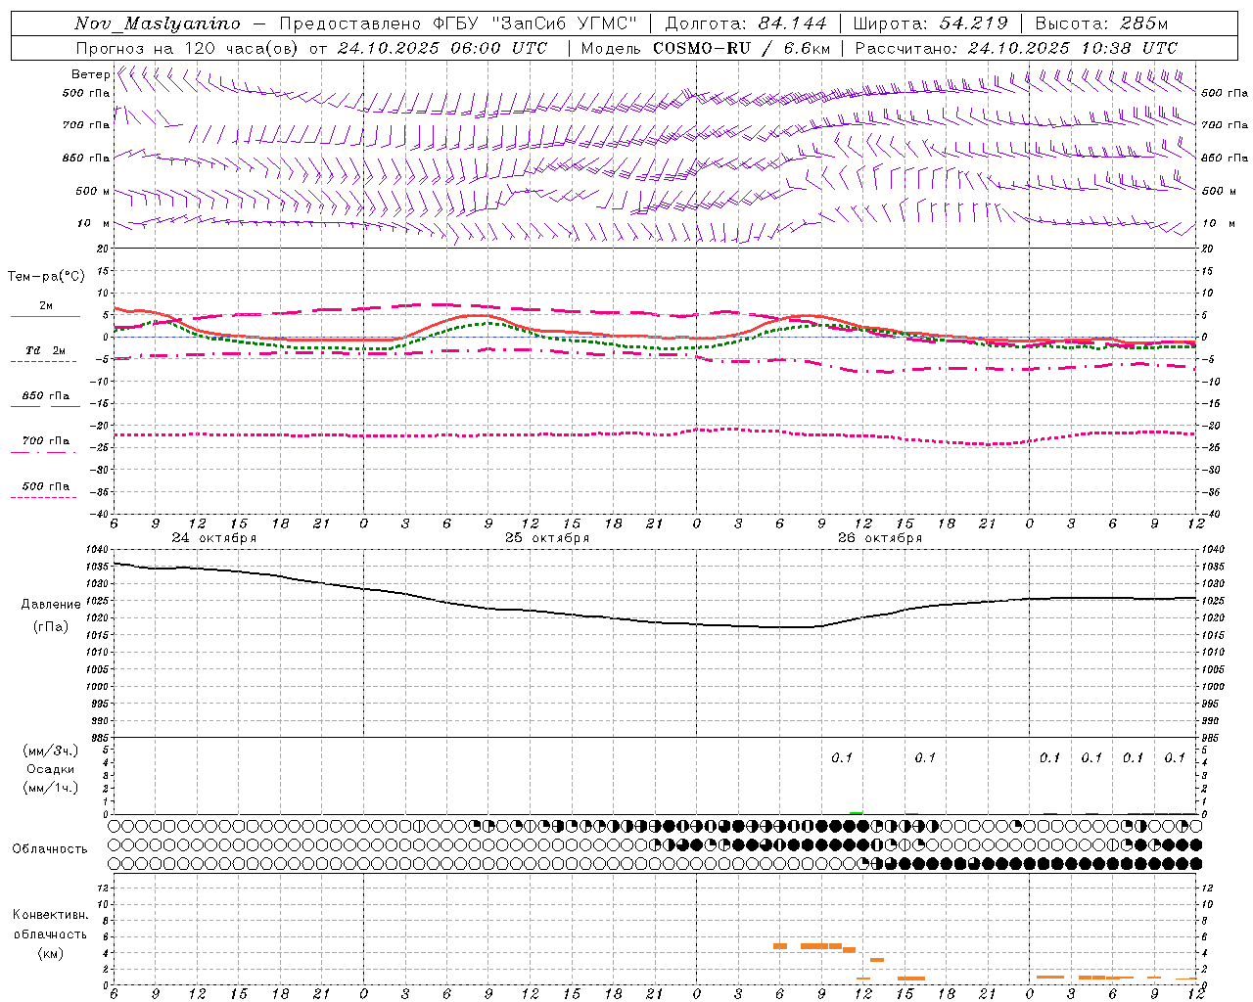
Task: Select "850 гПа" in the temperature legend
Action: tap(46, 396)
